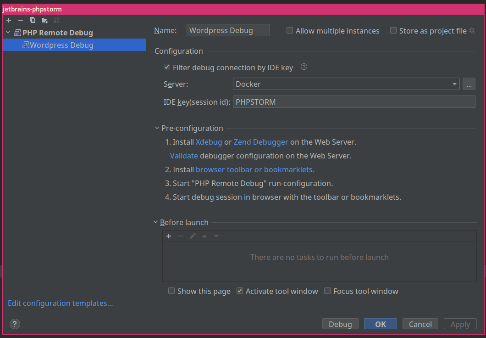Move Before launch task down

click(216, 236)
